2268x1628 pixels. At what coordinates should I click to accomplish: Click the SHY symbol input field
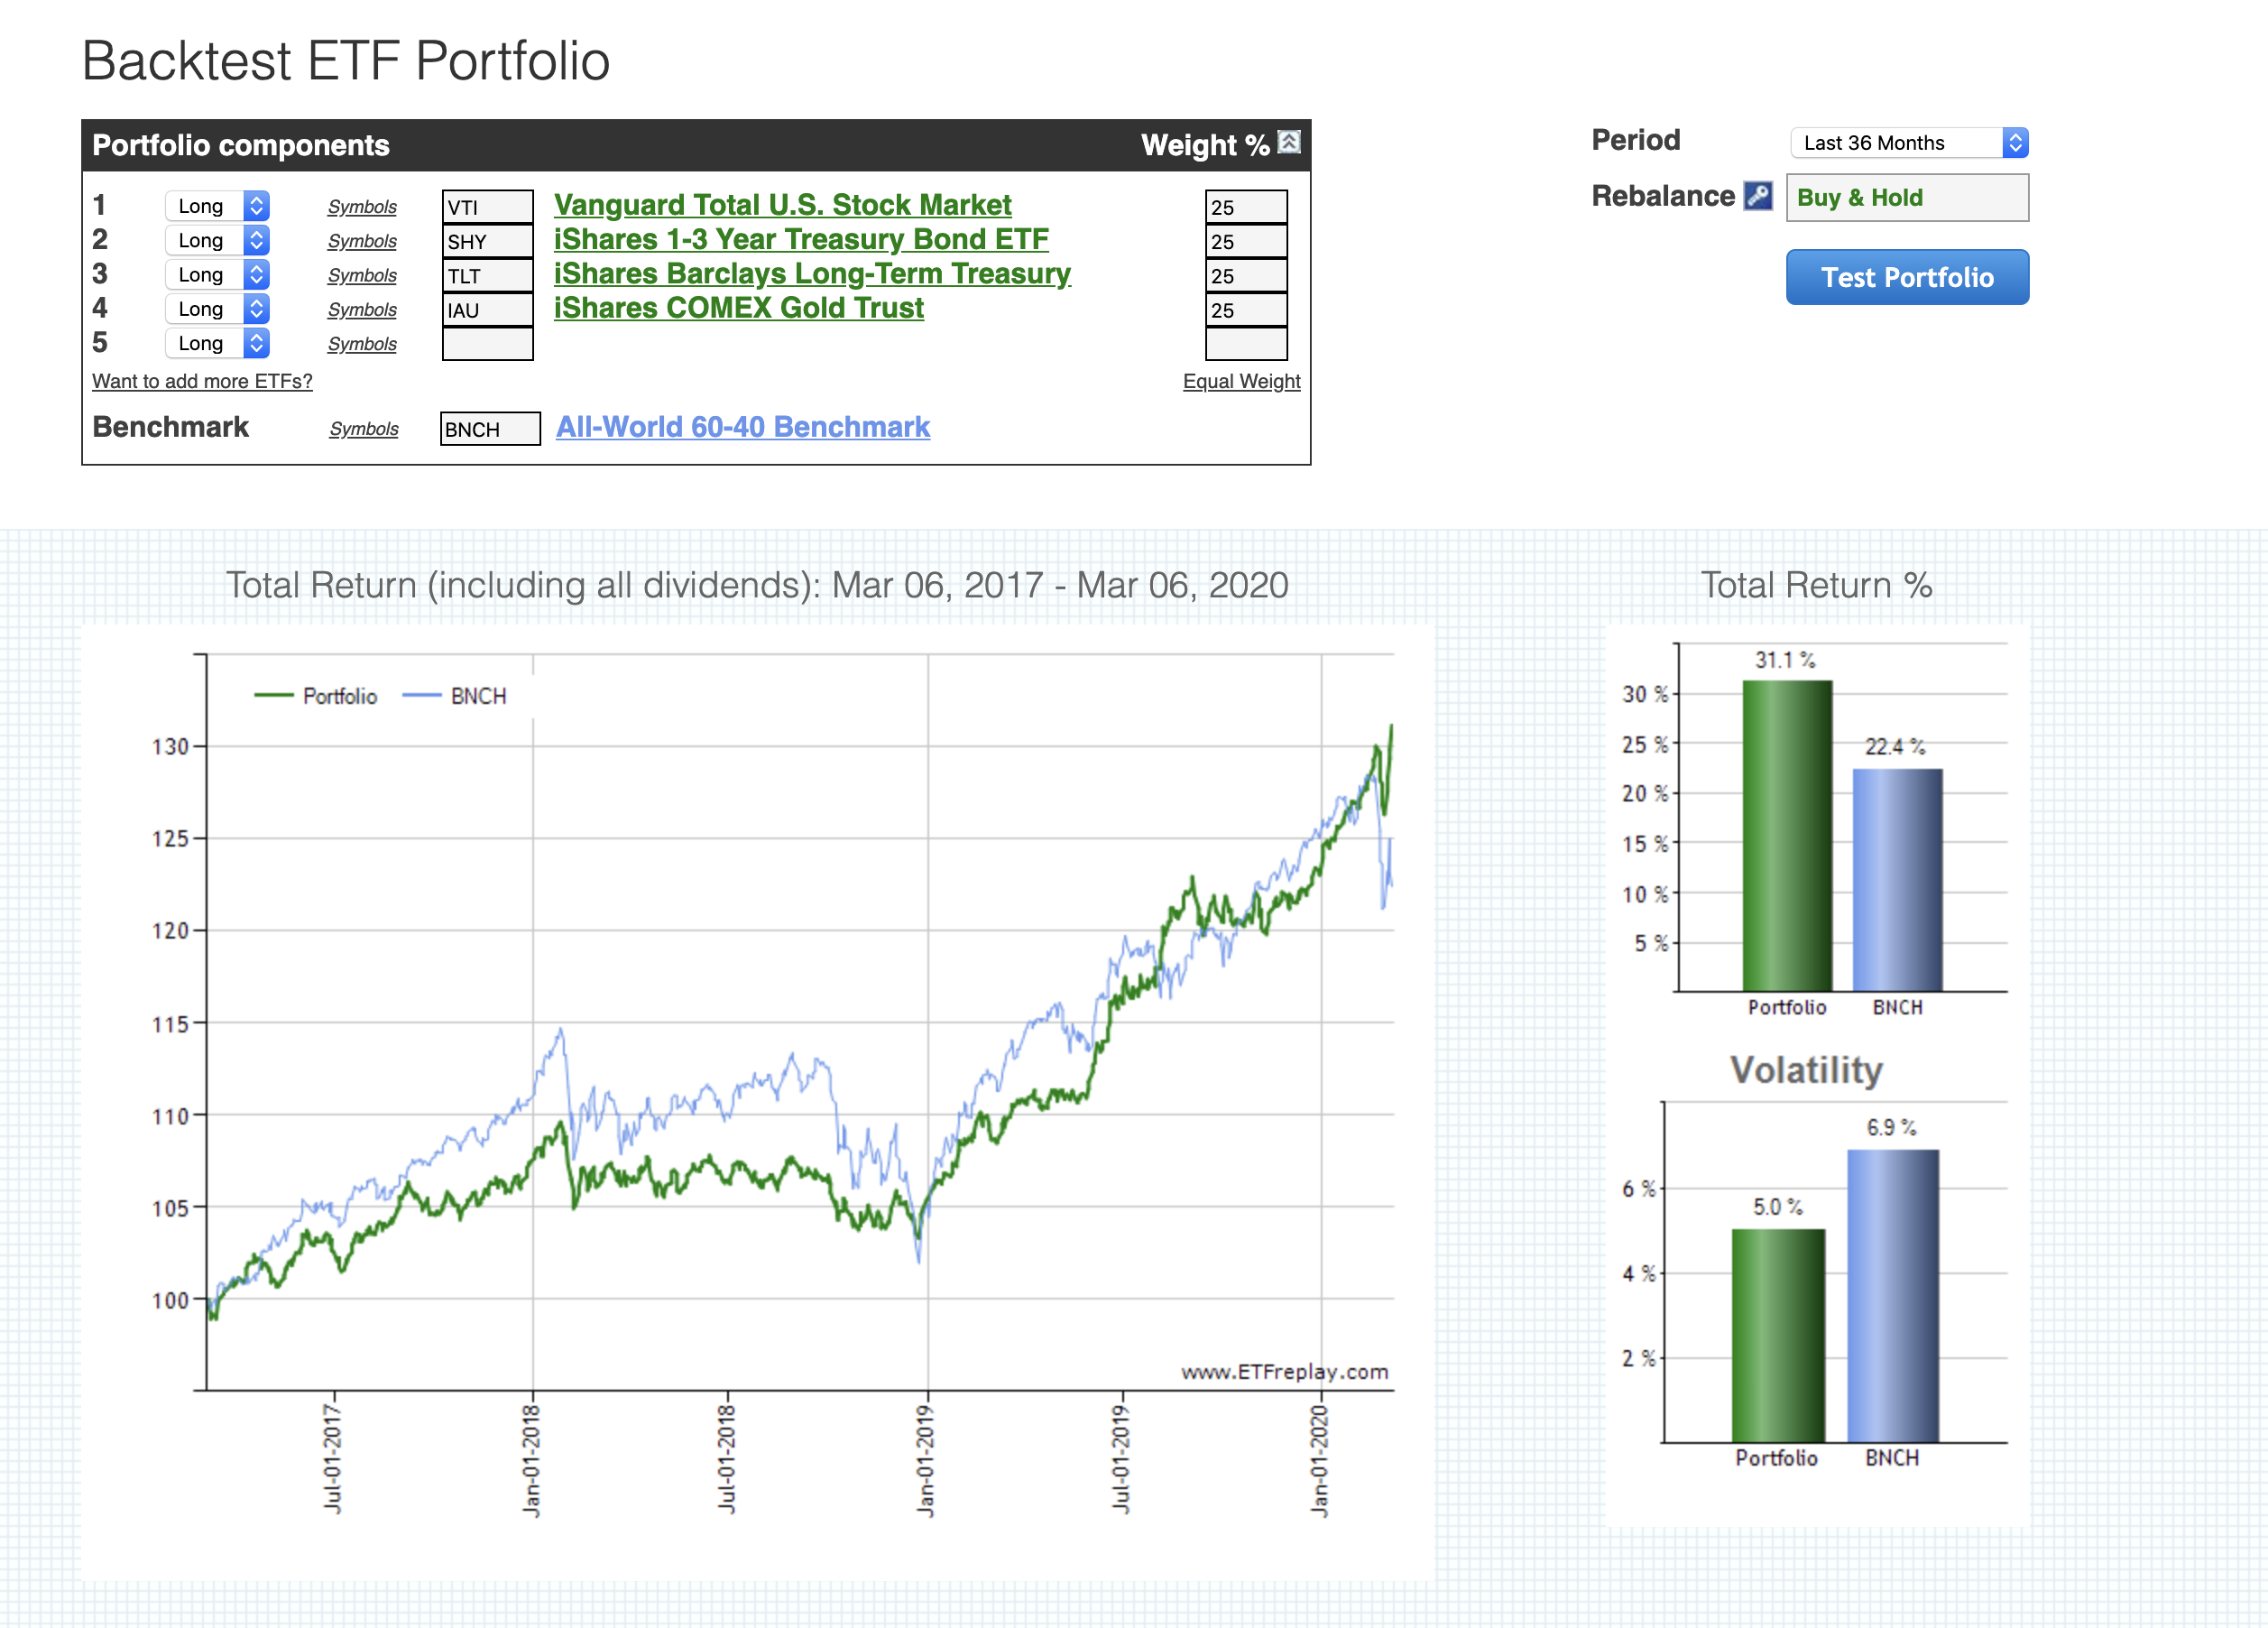pyautogui.click(x=488, y=241)
